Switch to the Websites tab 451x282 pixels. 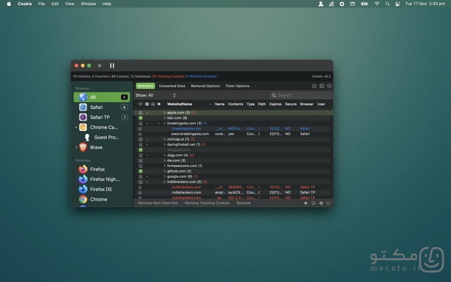(x=145, y=86)
